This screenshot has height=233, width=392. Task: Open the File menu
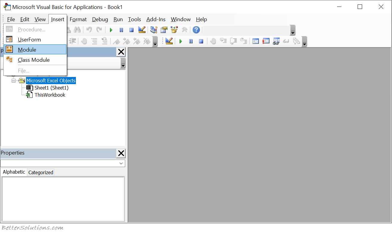(11, 19)
